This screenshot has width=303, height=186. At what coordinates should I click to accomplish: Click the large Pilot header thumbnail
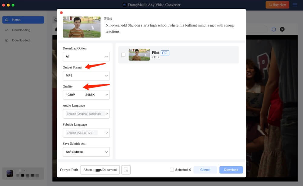[82, 27]
